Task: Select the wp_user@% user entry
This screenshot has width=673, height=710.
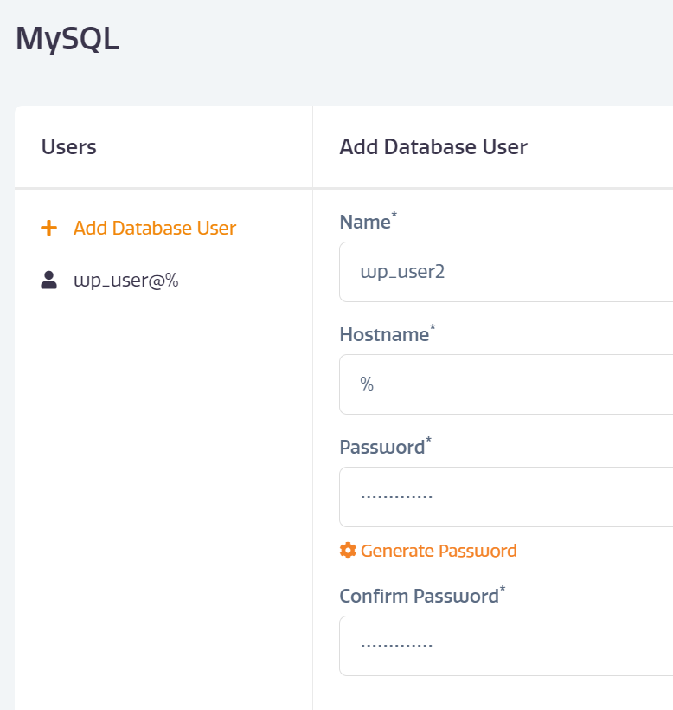Action: click(x=126, y=281)
